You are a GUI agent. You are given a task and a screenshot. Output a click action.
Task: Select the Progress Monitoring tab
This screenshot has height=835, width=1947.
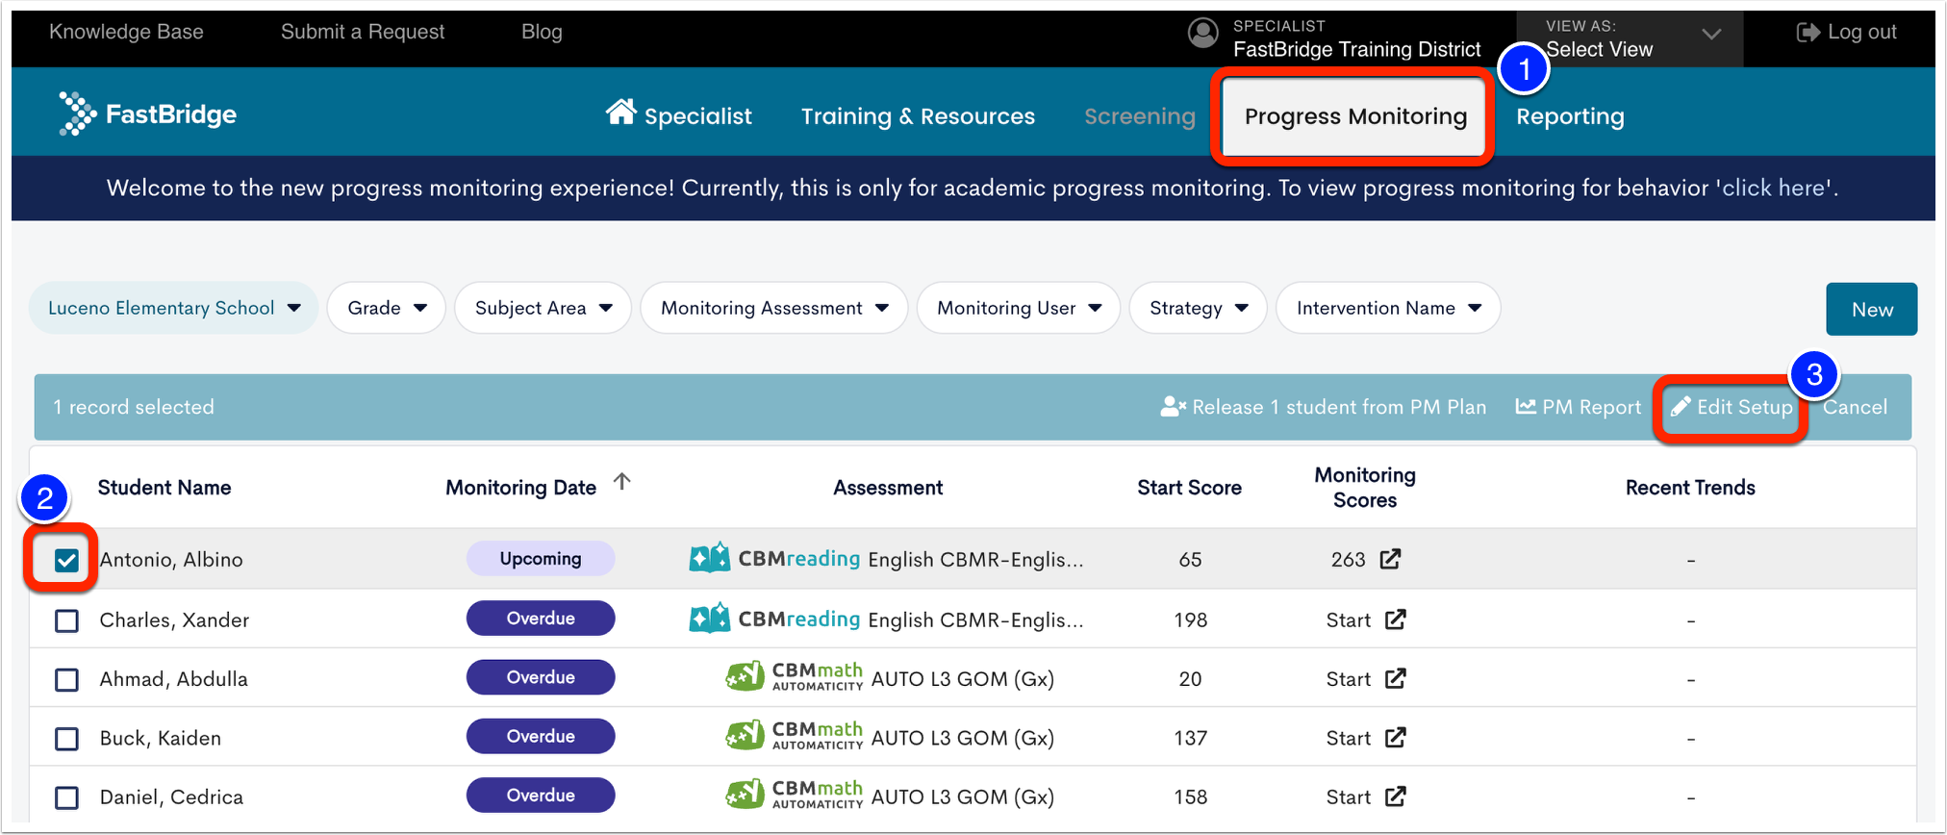(1355, 116)
